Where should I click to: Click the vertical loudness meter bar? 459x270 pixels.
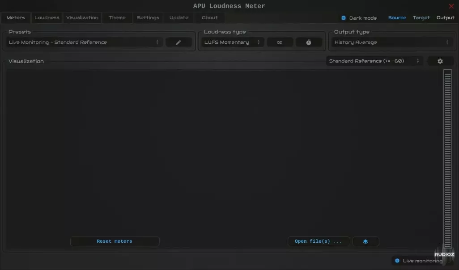tap(447, 159)
